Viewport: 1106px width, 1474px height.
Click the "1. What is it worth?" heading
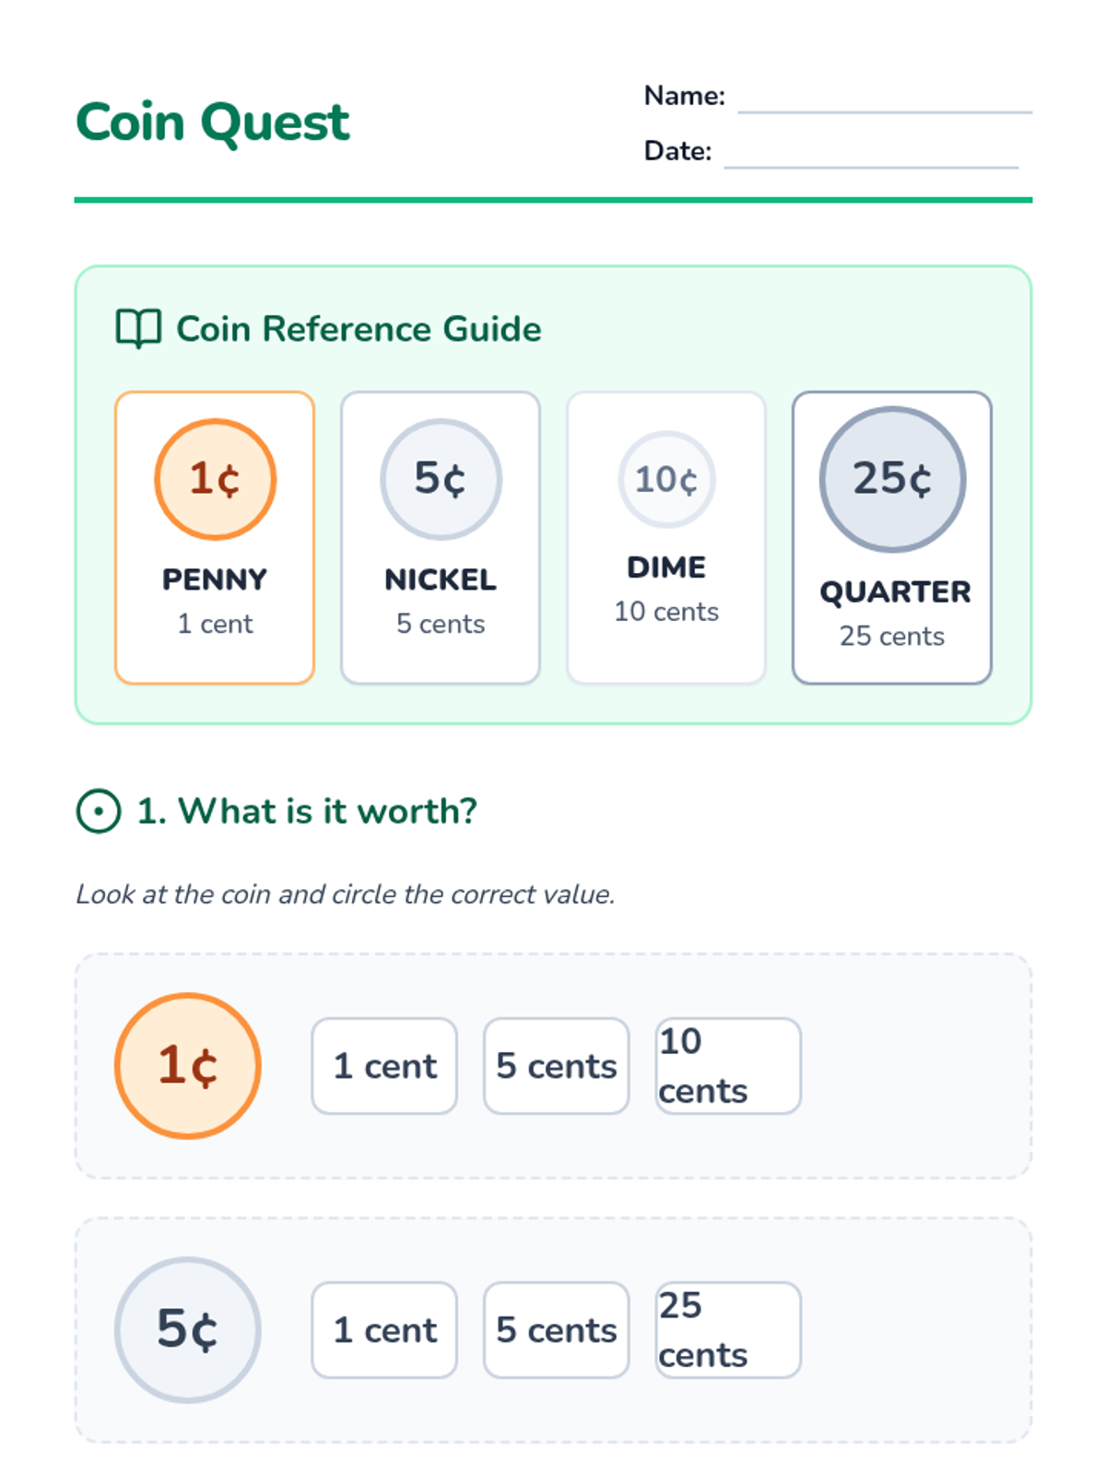coord(307,812)
